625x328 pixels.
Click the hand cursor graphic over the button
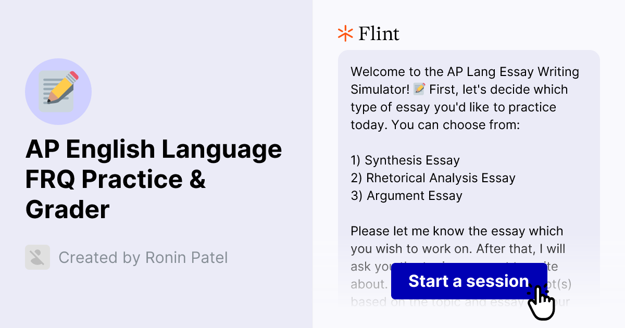[x=543, y=300]
